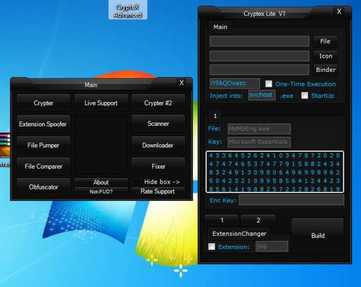The width and height of the screenshot is (361, 287).
Task: Click the Not-FUD? button
Action: (x=101, y=192)
